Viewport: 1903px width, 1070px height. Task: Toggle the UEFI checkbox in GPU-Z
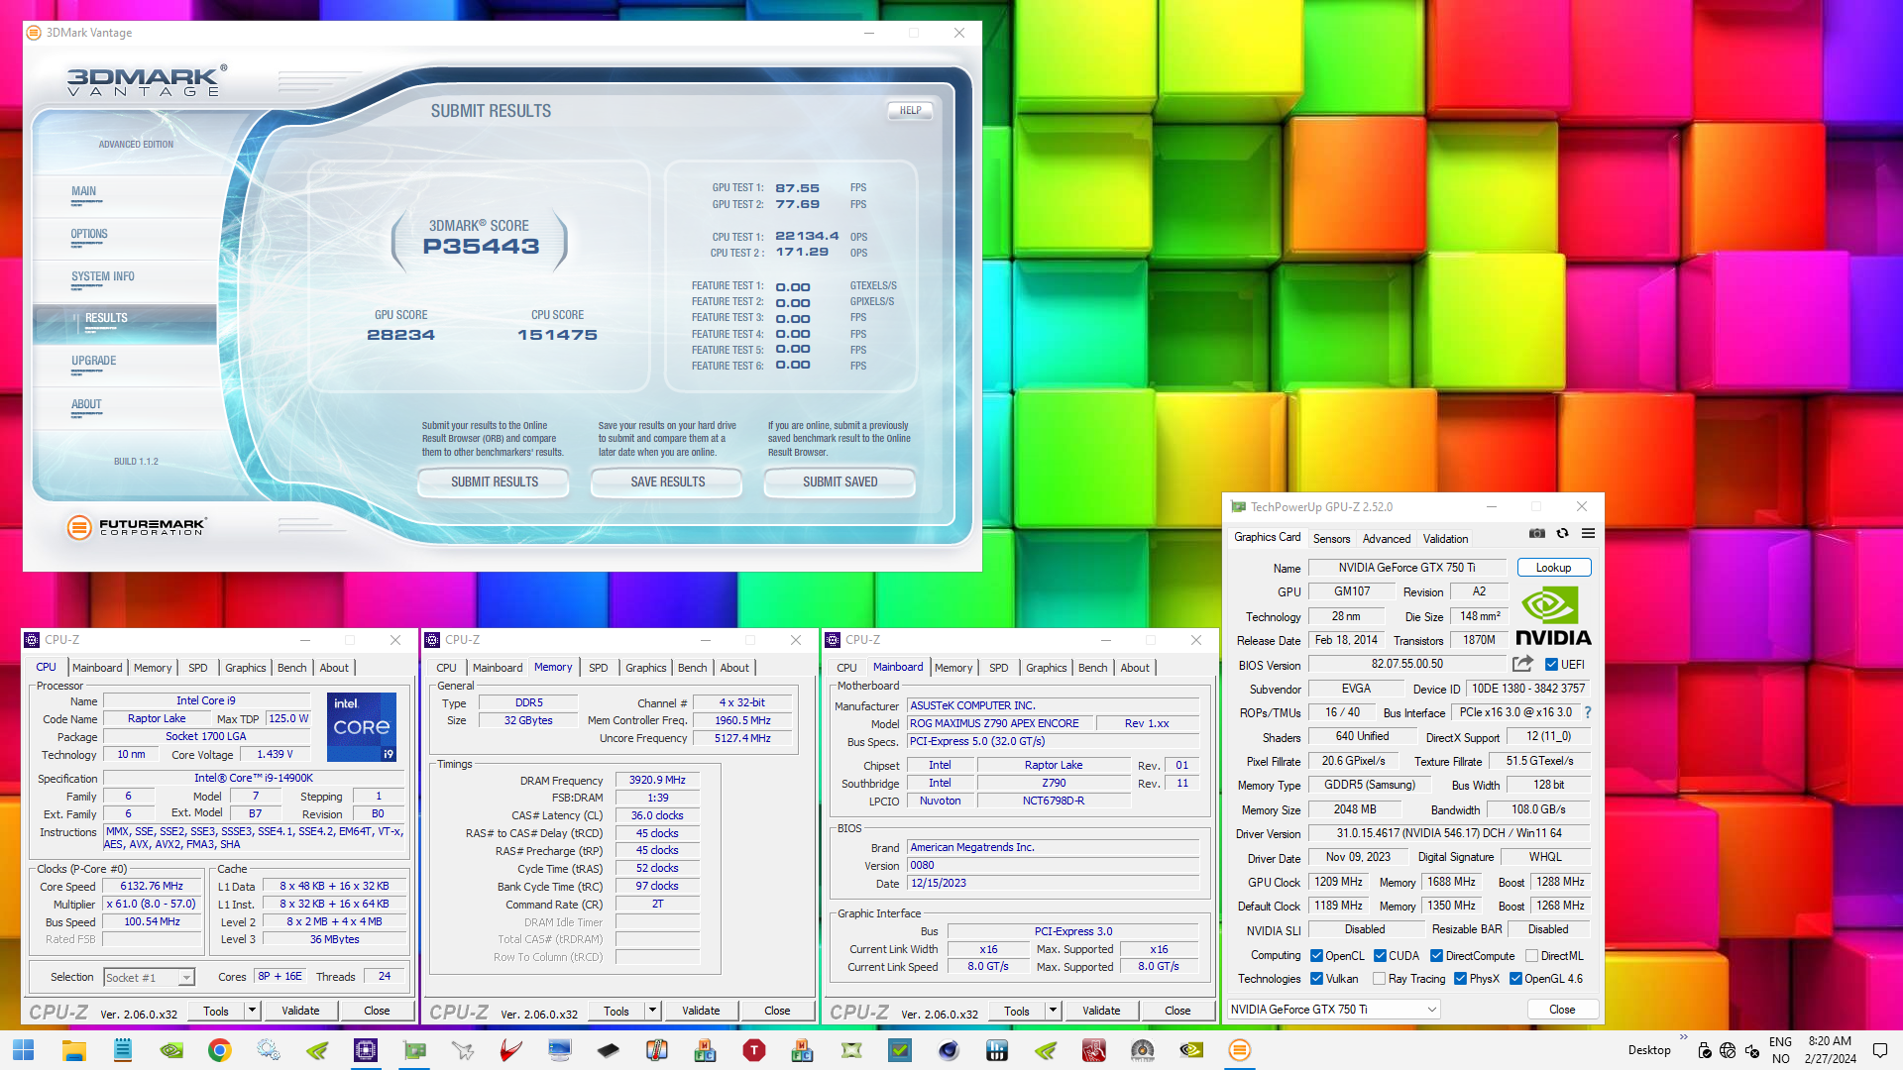point(1552,665)
